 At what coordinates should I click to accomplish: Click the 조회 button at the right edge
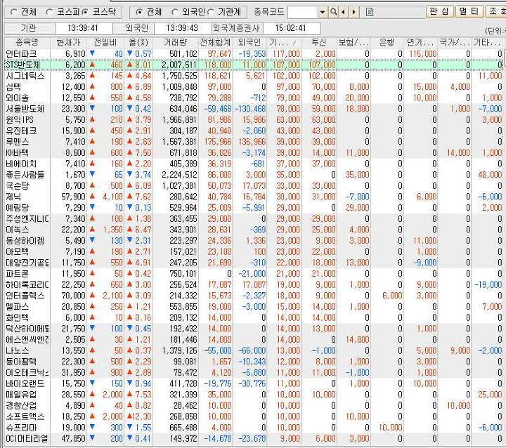pyautogui.click(x=496, y=11)
